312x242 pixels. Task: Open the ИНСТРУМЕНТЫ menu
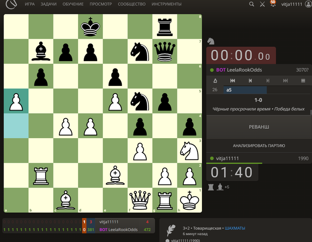pos(167,4)
